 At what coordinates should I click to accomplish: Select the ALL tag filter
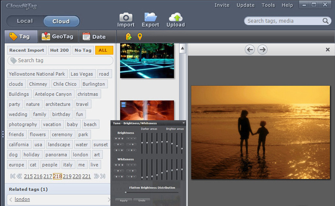104,50
